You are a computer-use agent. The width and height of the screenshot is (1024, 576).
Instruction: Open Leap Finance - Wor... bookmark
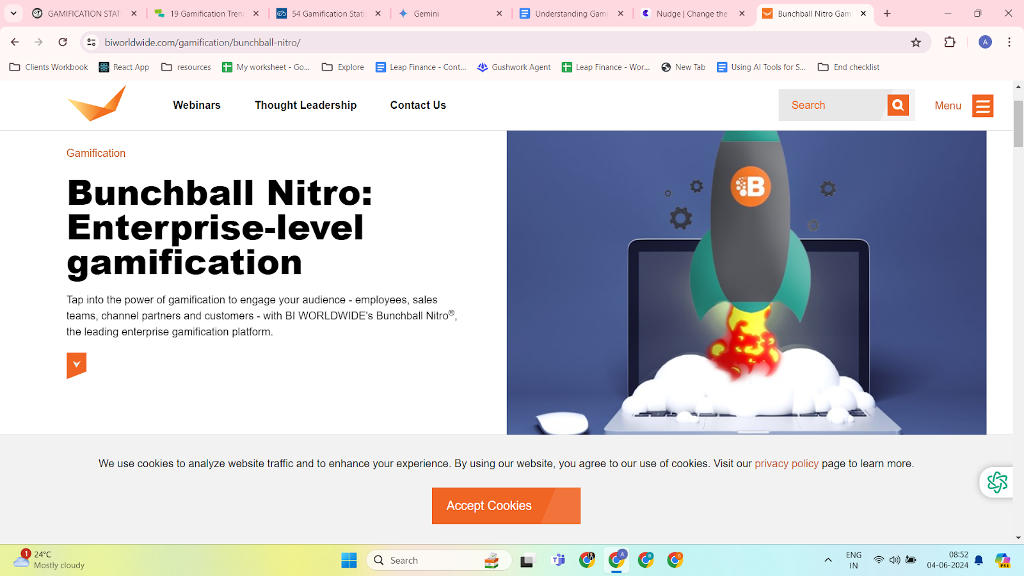[605, 67]
